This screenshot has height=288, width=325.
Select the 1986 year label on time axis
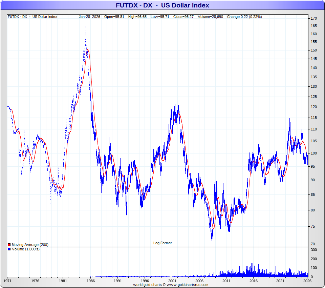(90, 281)
